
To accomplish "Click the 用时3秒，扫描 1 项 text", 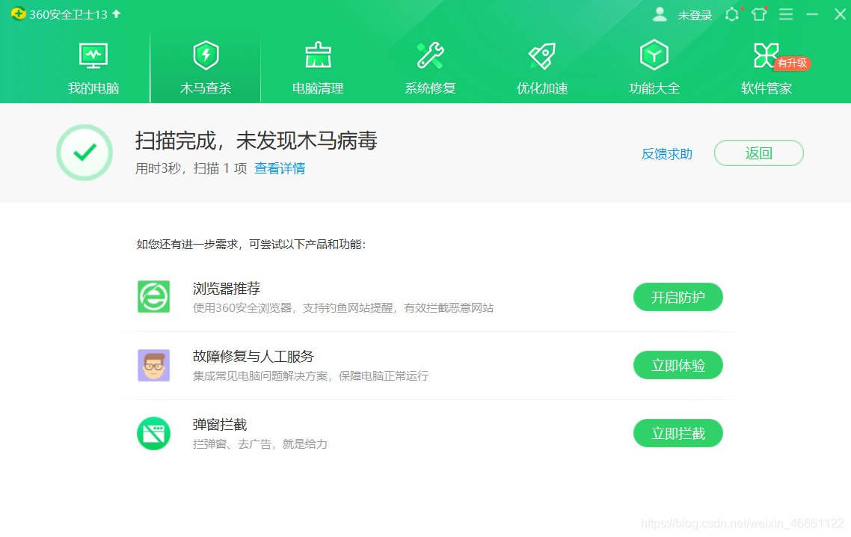I will [x=191, y=168].
